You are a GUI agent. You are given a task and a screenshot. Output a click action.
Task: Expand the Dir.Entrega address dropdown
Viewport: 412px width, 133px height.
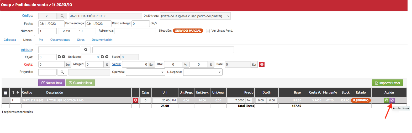pyautogui.click(x=228, y=16)
